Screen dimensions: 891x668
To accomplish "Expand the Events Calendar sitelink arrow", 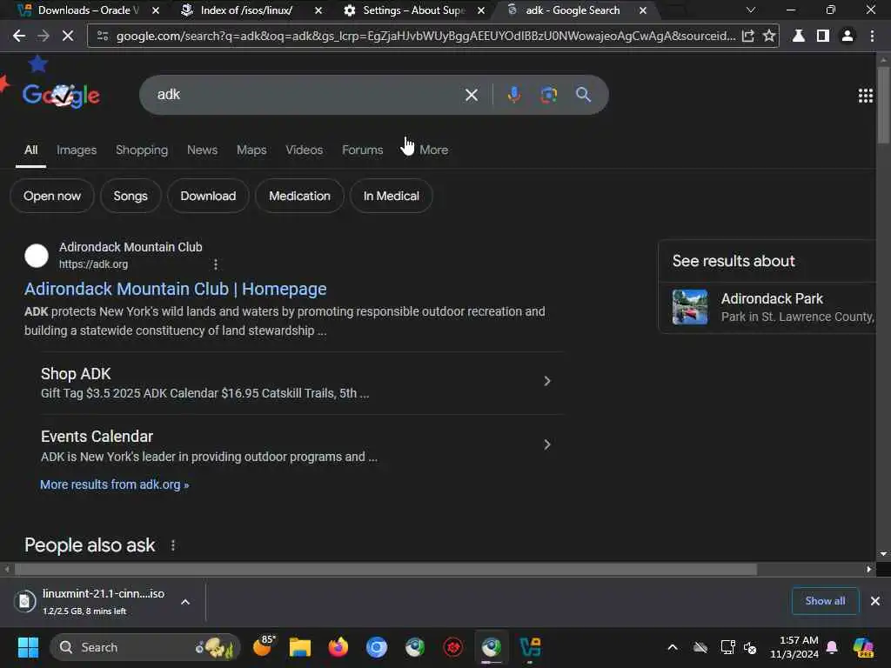I will [x=546, y=444].
